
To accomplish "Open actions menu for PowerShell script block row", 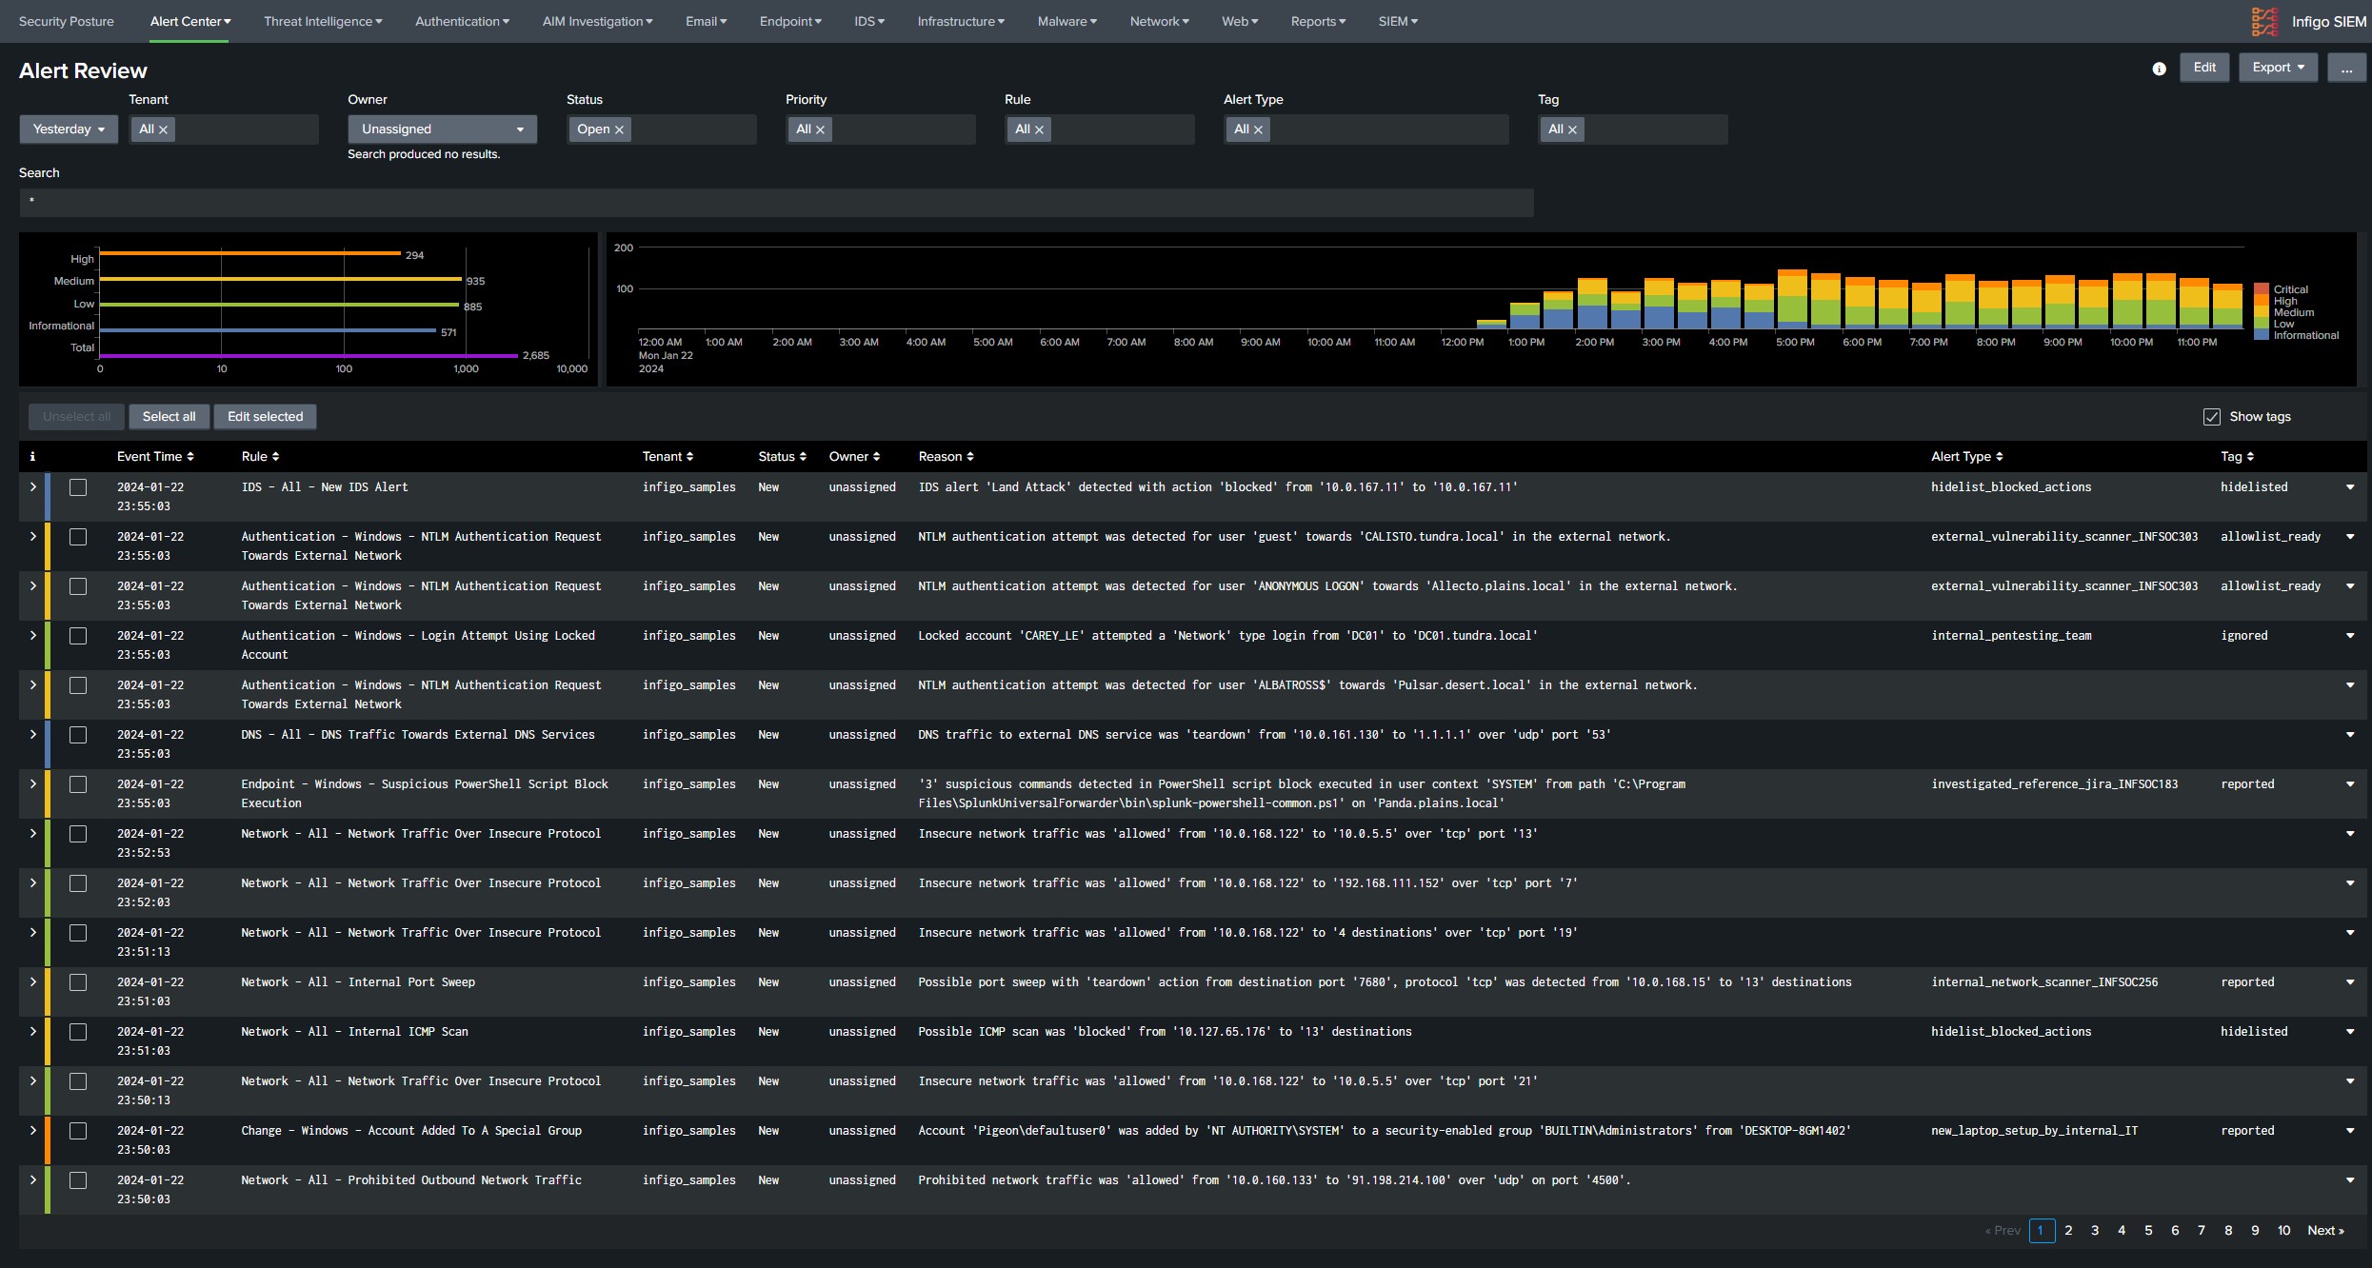I will (2350, 784).
